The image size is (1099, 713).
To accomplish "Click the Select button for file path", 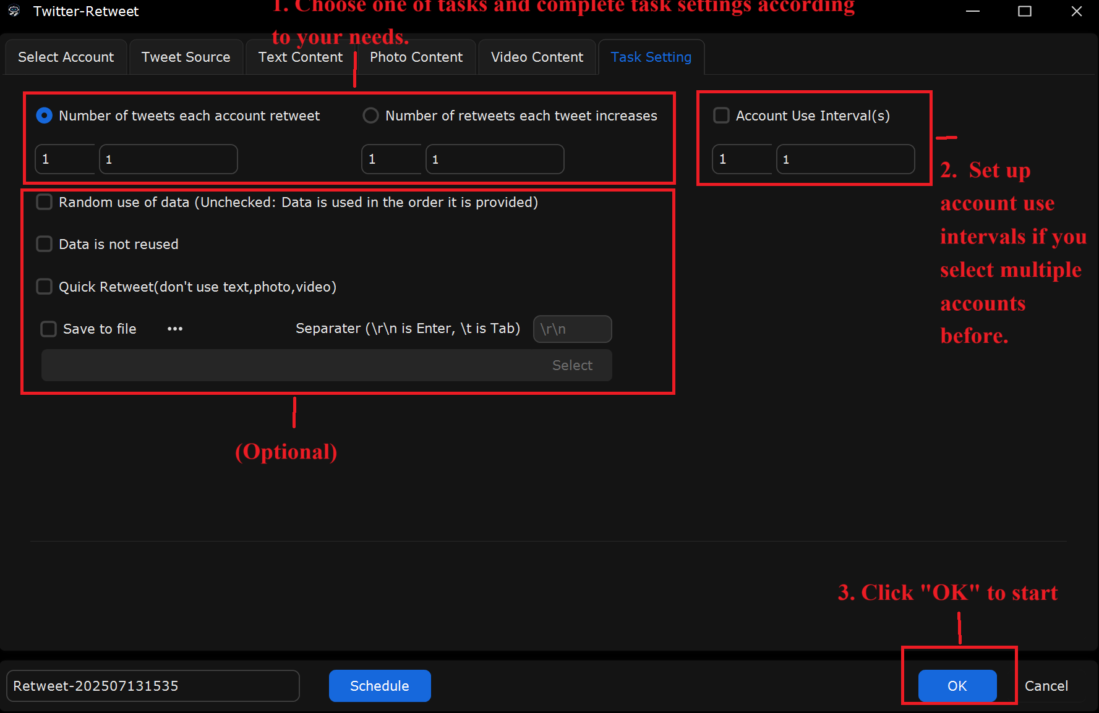I will click(572, 365).
